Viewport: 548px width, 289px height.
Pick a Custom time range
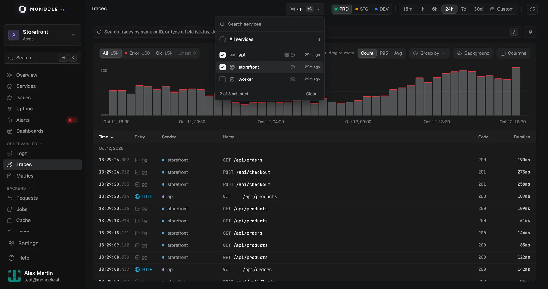coord(502,9)
